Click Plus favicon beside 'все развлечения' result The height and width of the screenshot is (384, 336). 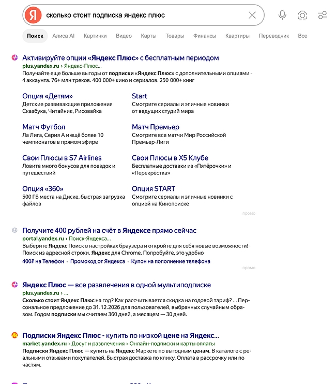14,285
